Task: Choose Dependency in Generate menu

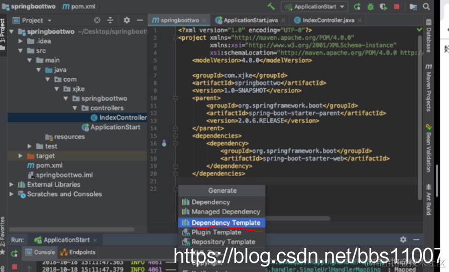Action: pyautogui.click(x=221, y=202)
